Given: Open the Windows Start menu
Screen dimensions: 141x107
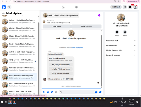Looking at the screenshot, I should coord(2,102).
